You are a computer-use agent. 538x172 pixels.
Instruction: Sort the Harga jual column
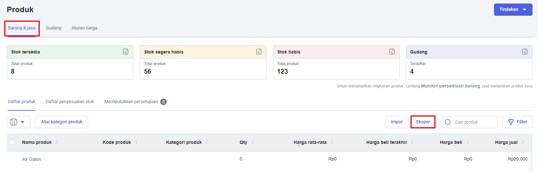coord(523,142)
